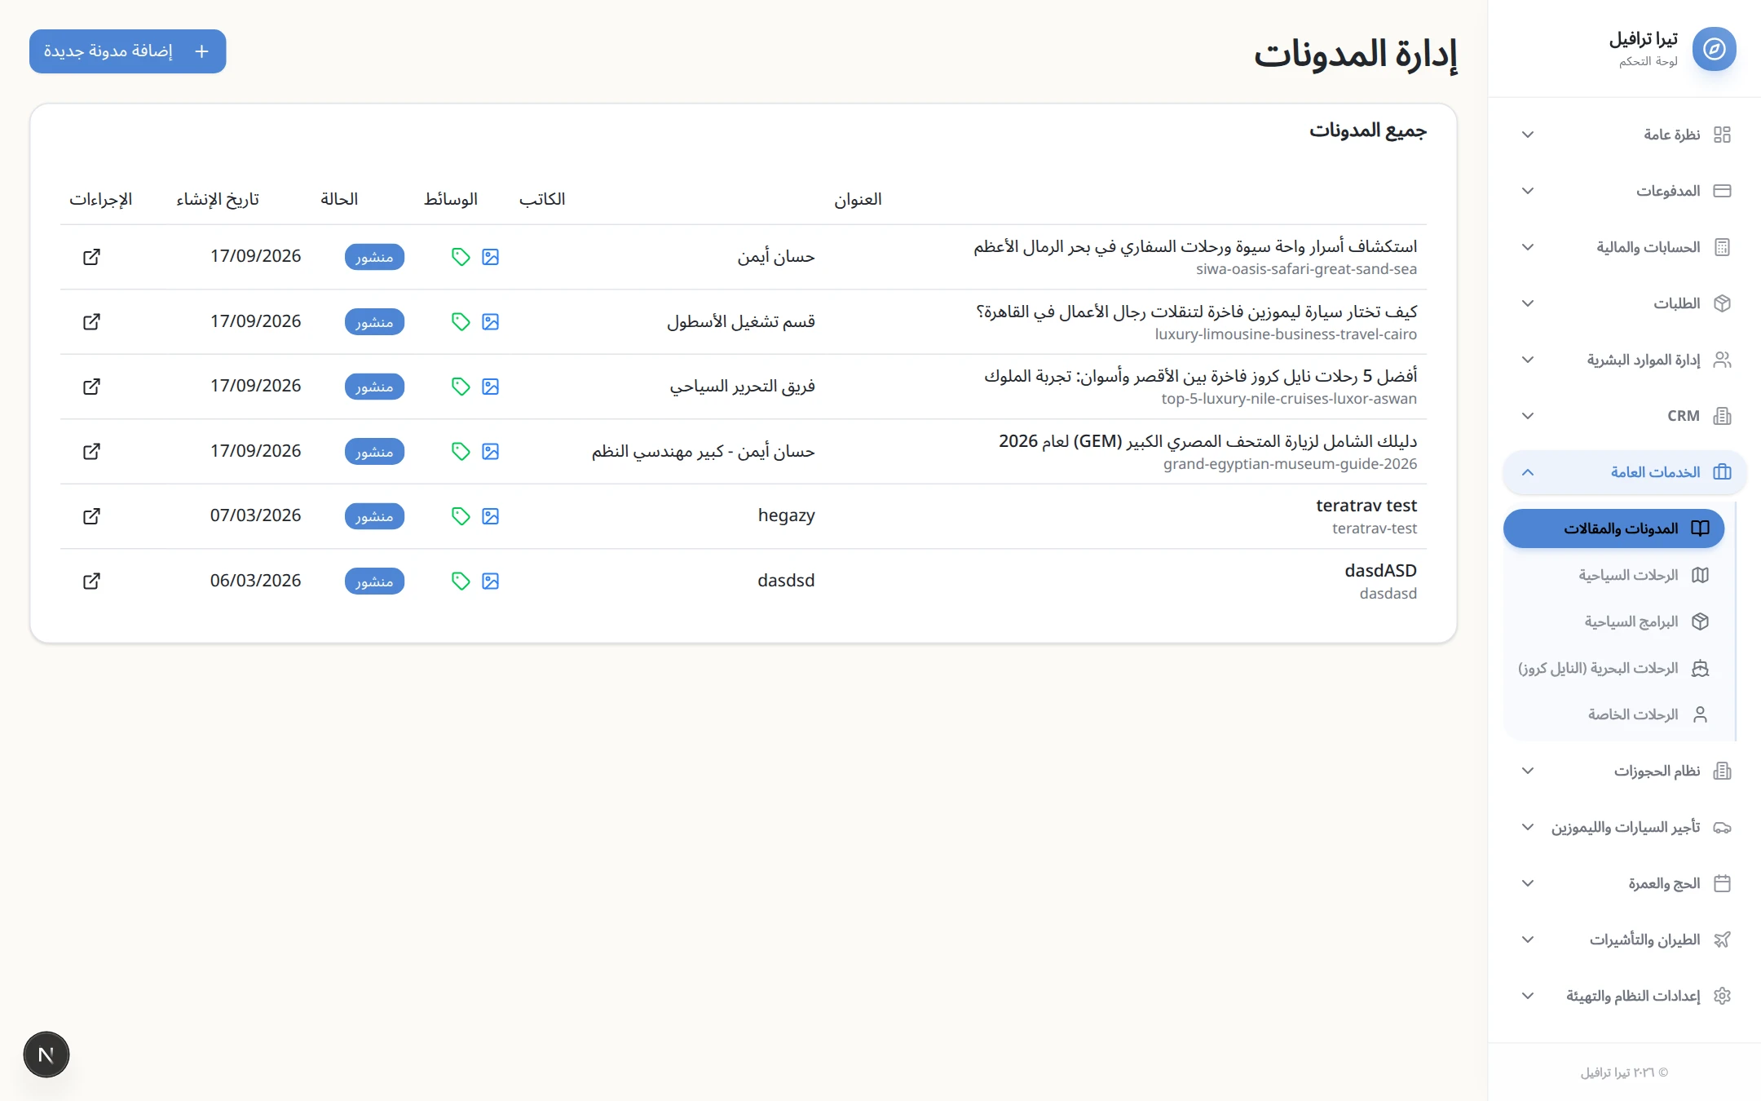Expand إدارة الموارد البشرية sidebar section
The height and width of the screenshot is (1101, 1761).
coord(1625,360)
